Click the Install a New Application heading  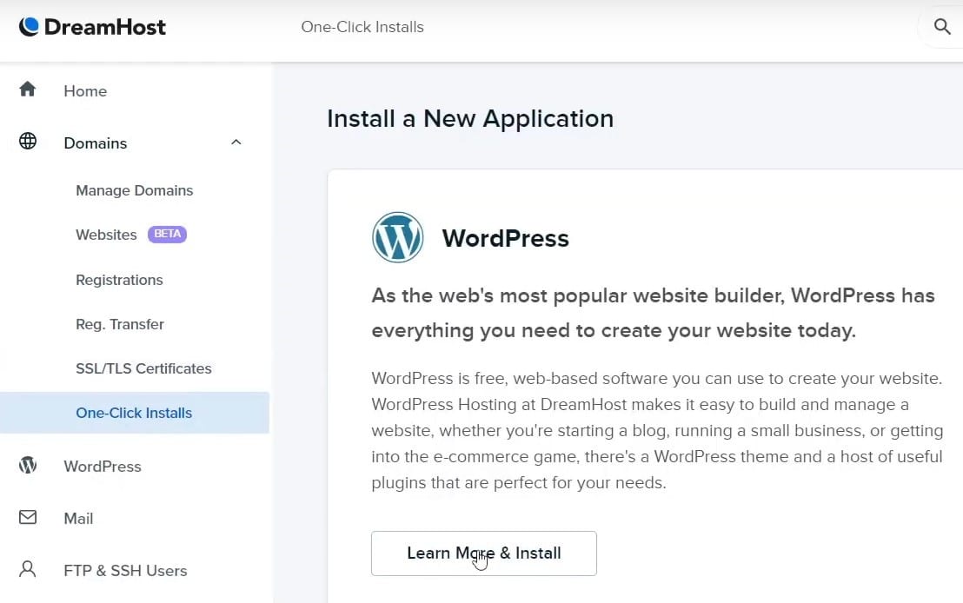pyautogui.click(x=470, y=118)
